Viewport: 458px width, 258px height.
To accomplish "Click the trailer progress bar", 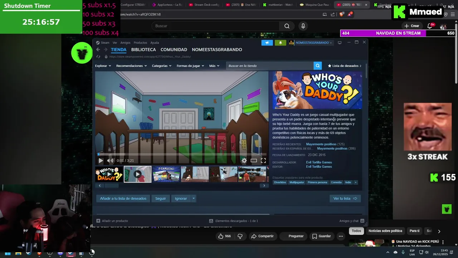I will (182, 154).
